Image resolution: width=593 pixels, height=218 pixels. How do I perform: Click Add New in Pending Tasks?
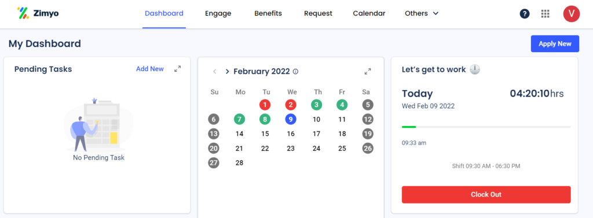(150, 69)
